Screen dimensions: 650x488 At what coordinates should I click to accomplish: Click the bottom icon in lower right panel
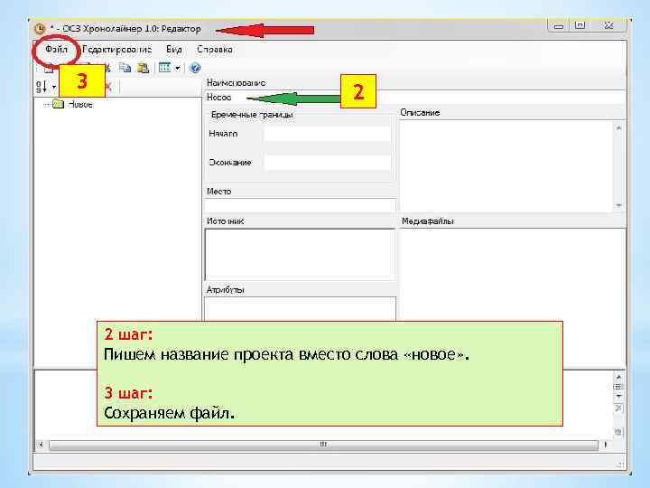point(618,432)
